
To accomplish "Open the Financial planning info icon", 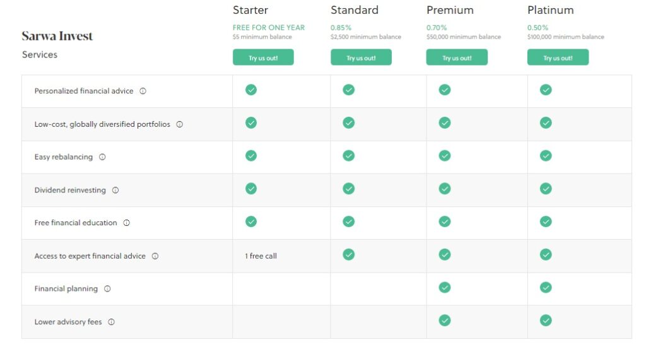I will coord(107,289).
